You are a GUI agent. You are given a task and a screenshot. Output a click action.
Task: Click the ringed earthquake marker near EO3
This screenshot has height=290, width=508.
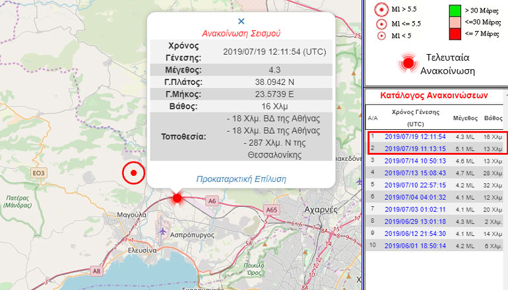tap(133, 173)
